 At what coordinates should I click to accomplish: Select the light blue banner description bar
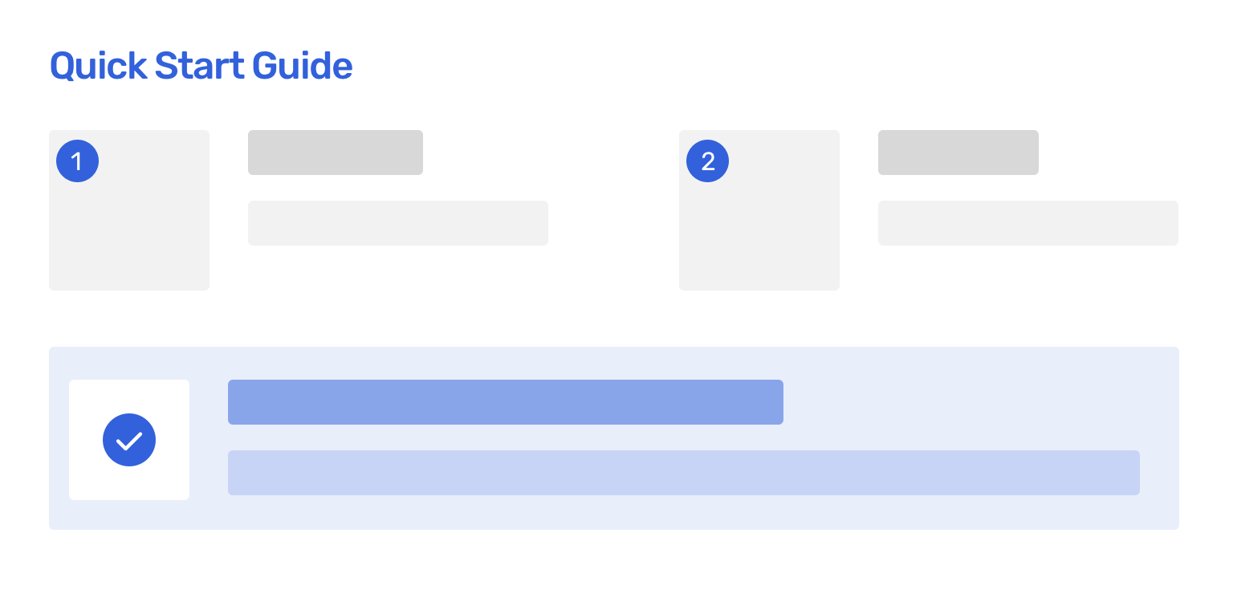pos(684,473)
